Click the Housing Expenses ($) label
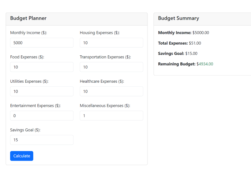 click(x=100, y=33)
